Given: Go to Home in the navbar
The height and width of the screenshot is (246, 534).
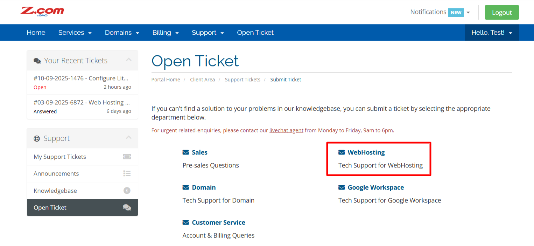Looking at the screenshot, I should coord(36,33).
